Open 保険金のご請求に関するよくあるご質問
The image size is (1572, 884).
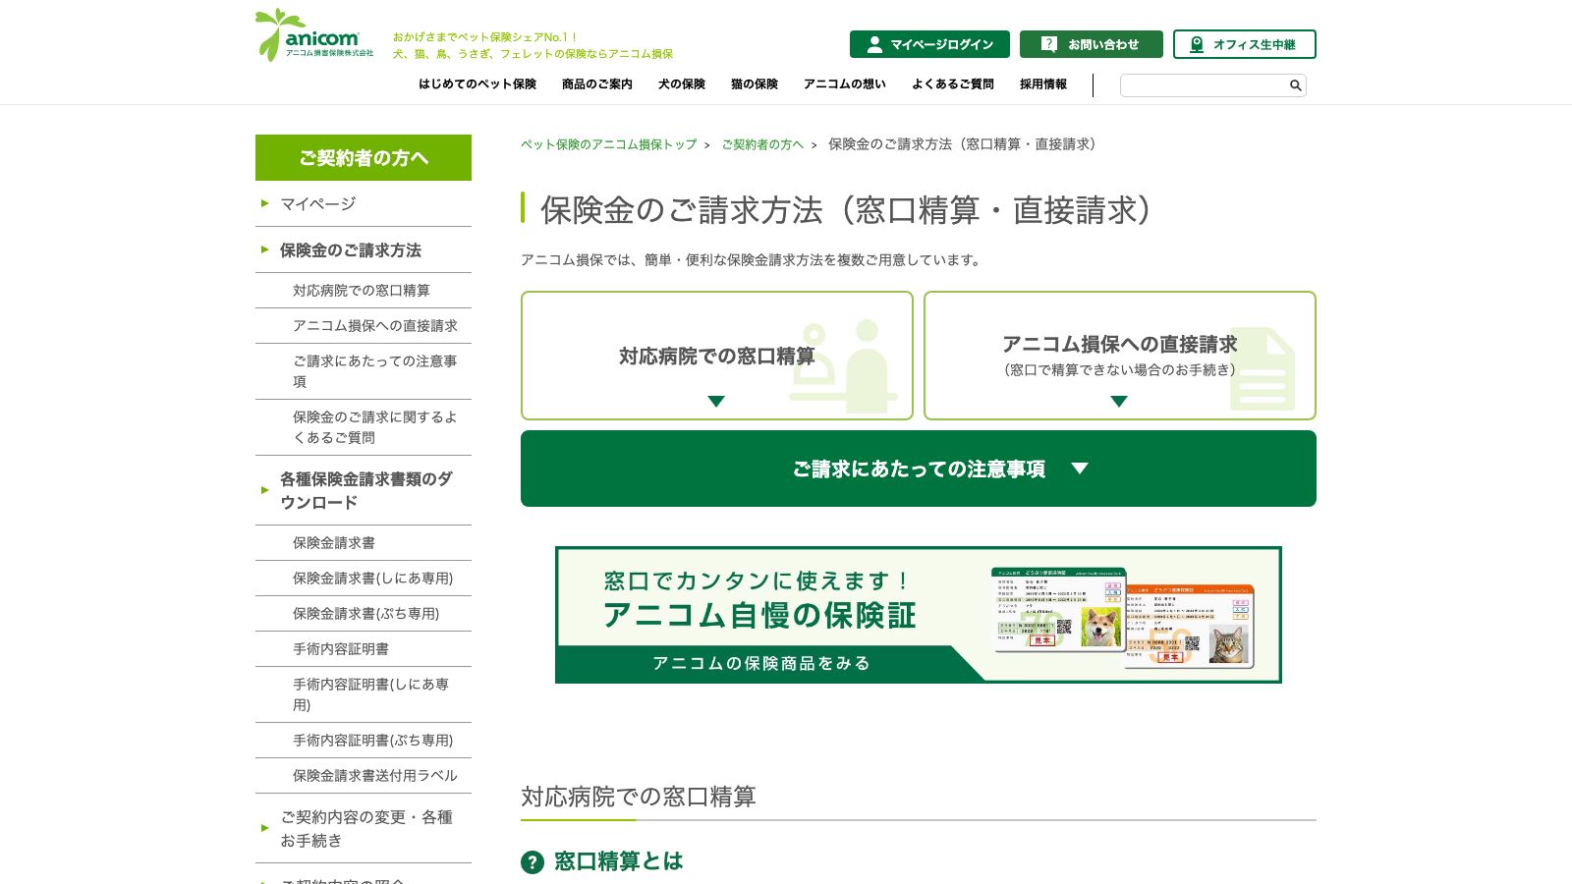point(364,427)
